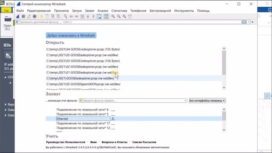Jump to the first packet icon
This screenshot has height=153, width=272.
tap(88, 16)
